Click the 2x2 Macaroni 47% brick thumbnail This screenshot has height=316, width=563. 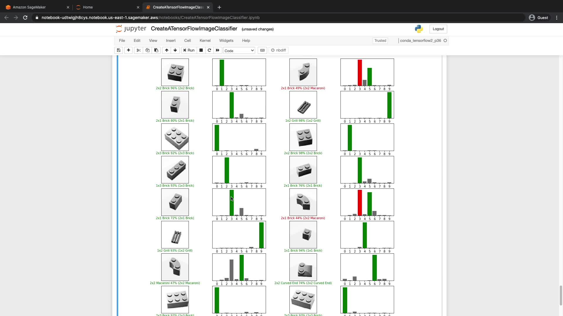click(x=175, y=267)
